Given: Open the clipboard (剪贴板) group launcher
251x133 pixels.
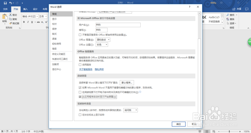Looking at the screenshot, I should pyautogui.click(x=20, y=28).
